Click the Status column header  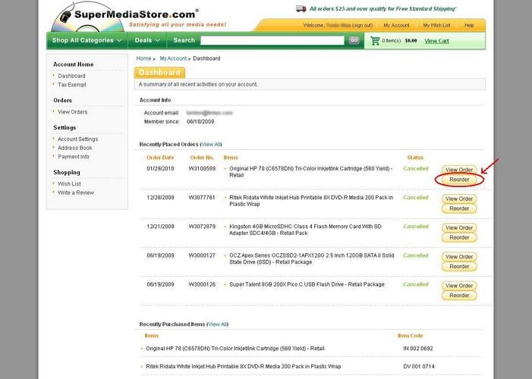point(415,158)
